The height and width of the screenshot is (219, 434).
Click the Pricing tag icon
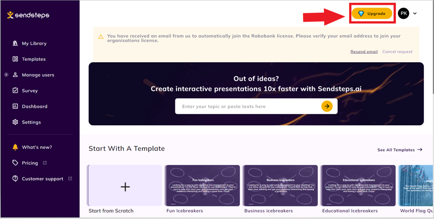15,163
